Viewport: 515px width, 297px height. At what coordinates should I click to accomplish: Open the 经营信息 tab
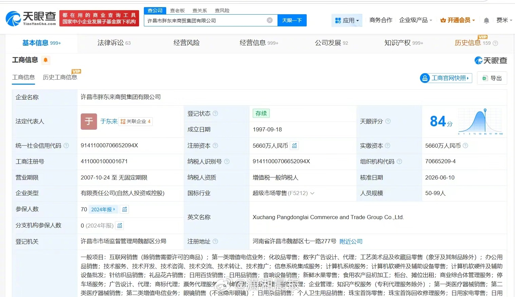259,43
